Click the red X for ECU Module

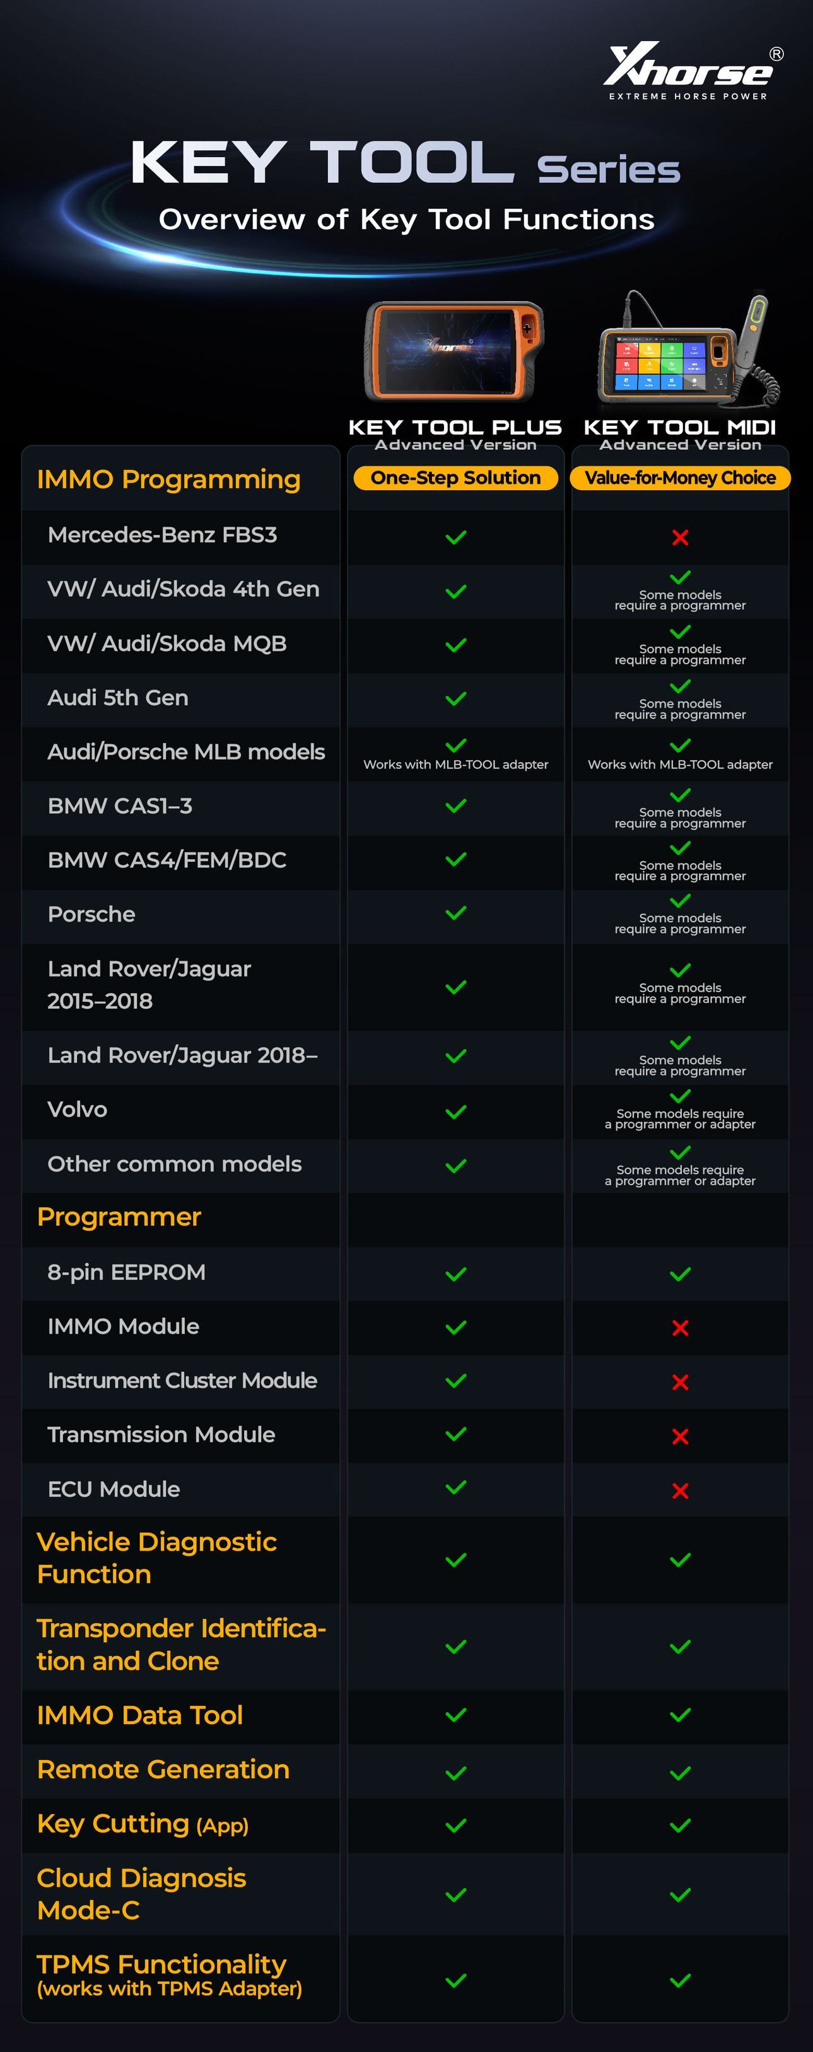click(680, 1491)
